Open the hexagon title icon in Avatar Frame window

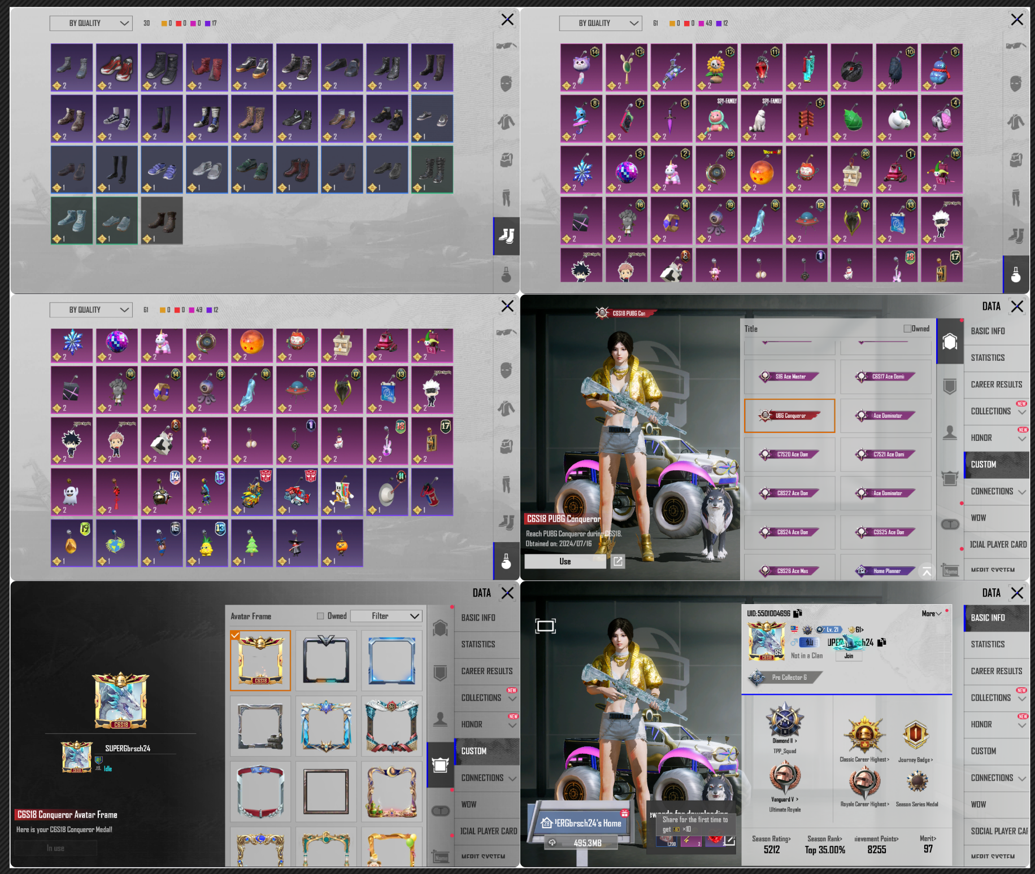pyautogui.click(x=440, y=628)
